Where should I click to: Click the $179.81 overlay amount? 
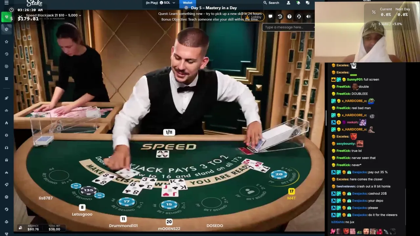point(28,19)
